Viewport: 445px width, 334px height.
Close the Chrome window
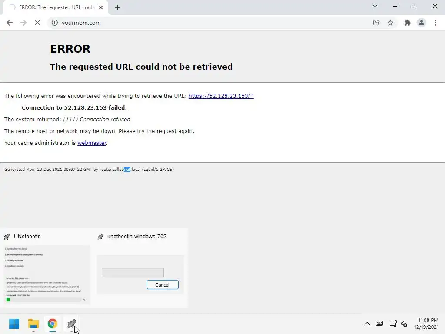[x=435, y=6]
